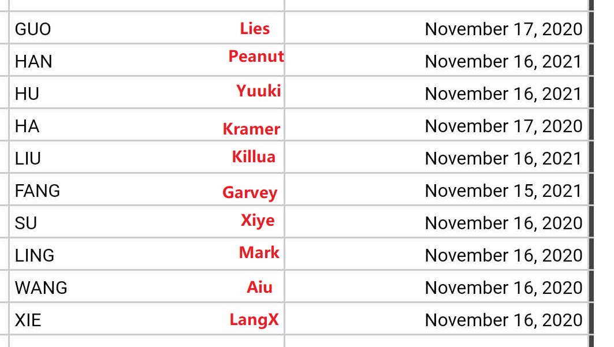Viewport: 614px width, 347px height.
Task: Select the date next to Kramer
Action: 503,126
